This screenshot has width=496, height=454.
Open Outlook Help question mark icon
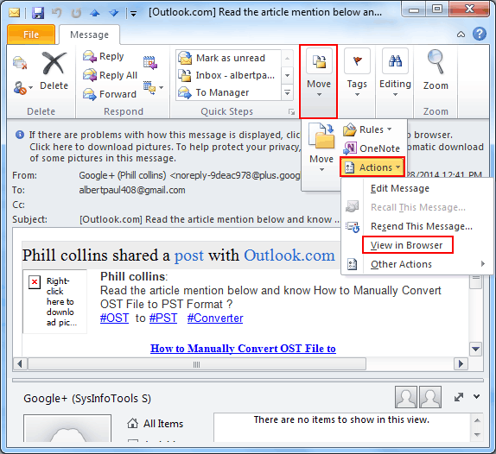[x=480, y=34]
